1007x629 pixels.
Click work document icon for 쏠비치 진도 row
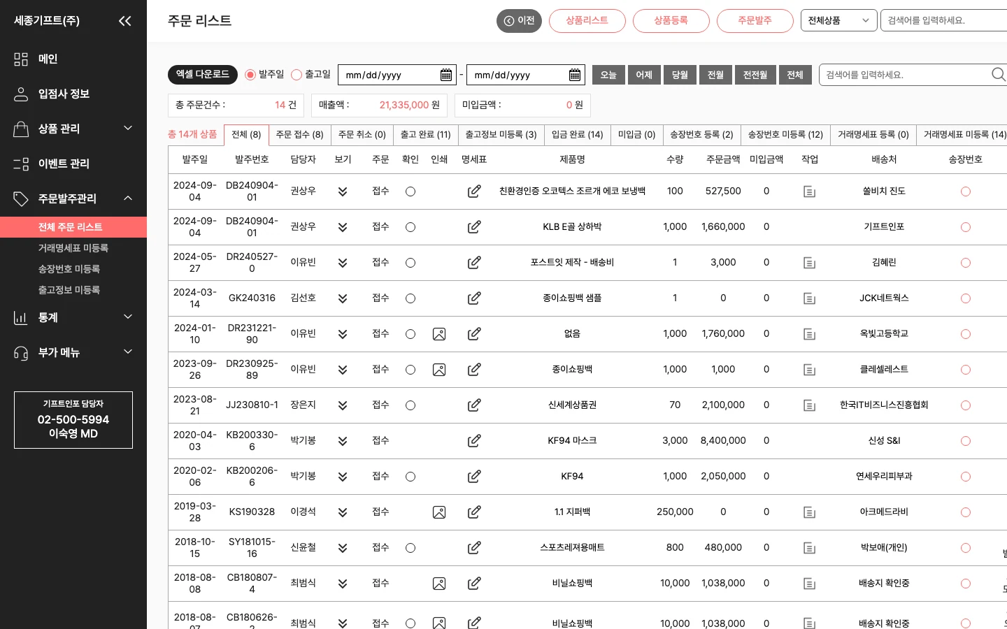(x=810, y=191)
